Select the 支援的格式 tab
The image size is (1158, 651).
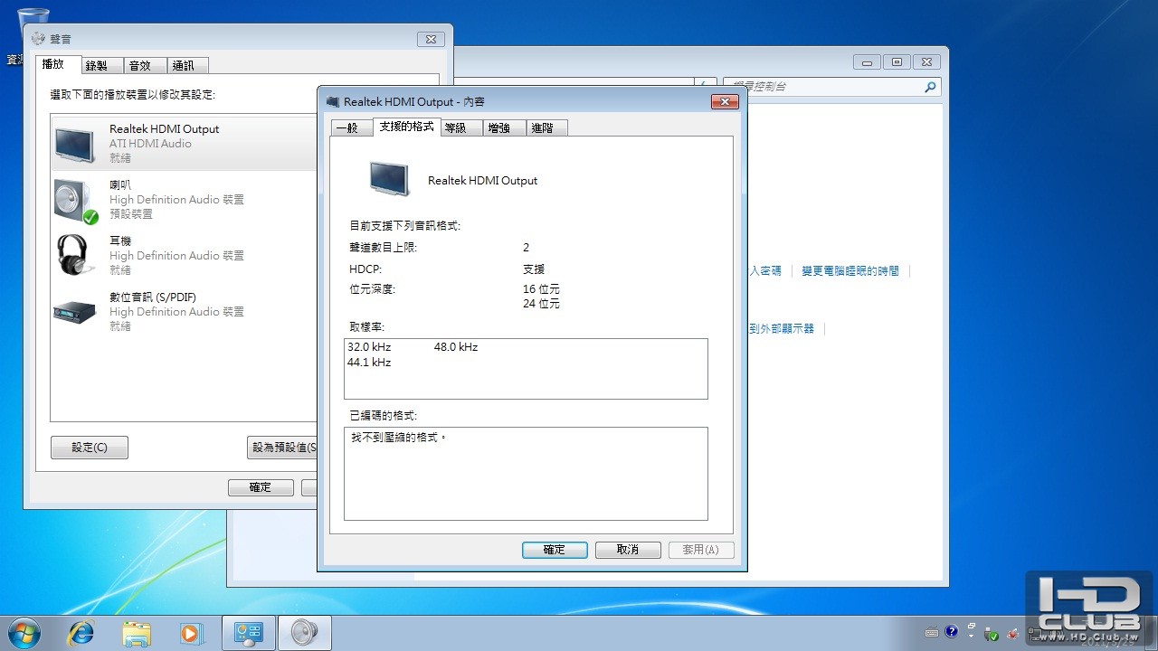click(x=407, y=127)
